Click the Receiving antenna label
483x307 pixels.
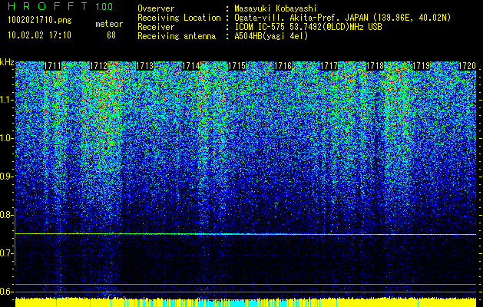(177, 36)
